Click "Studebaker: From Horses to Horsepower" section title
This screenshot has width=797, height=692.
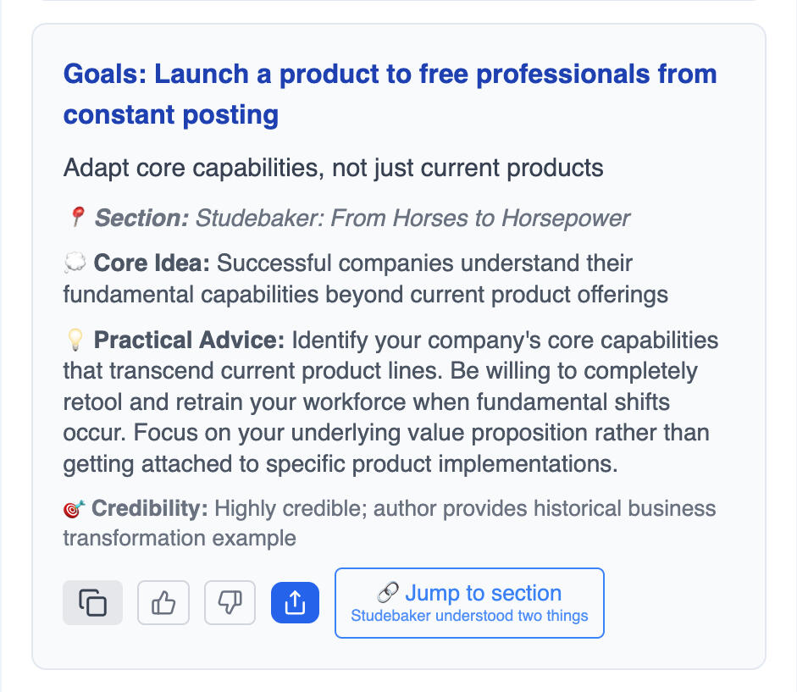[x=412, y=219]
